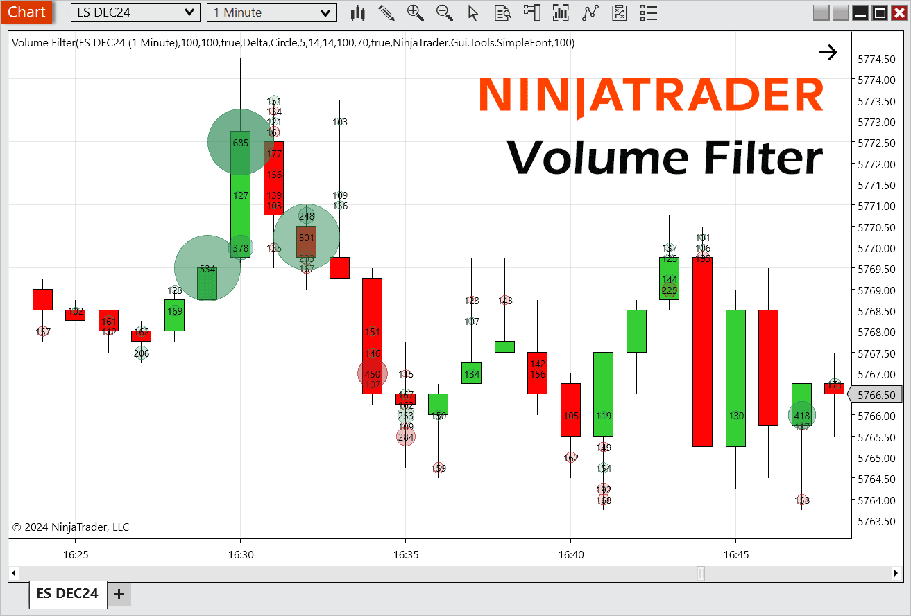Open the drawing tools pencil icon

click(386, 12)
